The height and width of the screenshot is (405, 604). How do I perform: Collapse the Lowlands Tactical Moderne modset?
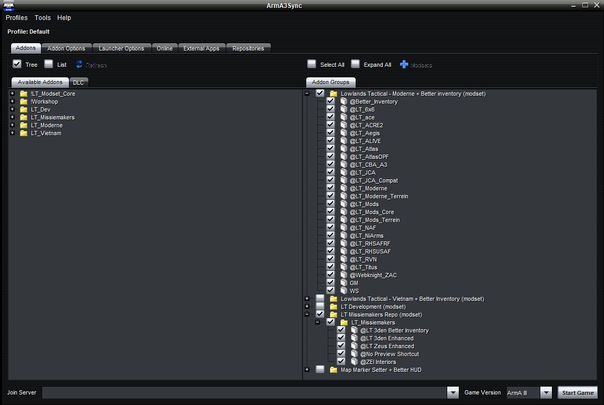point(307,93)
